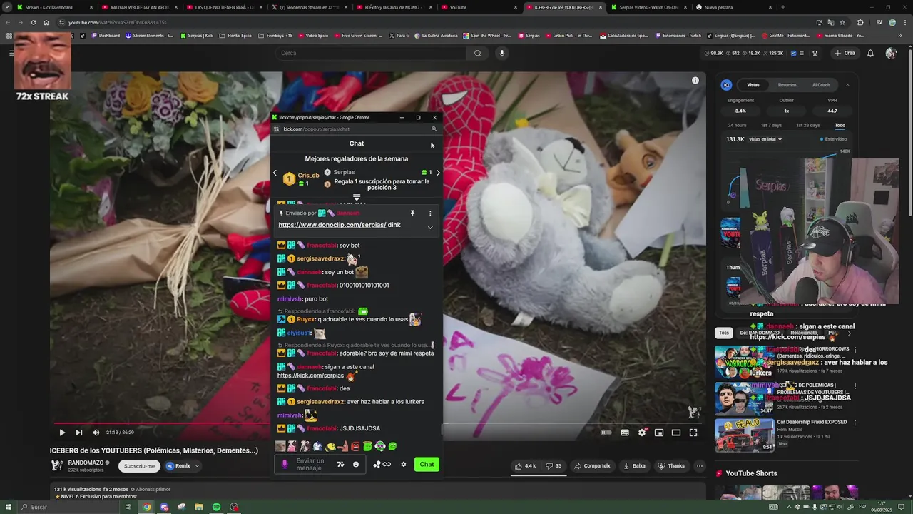Enter fullscreen video mode
The image size is (913, 514).
[693, 433]
